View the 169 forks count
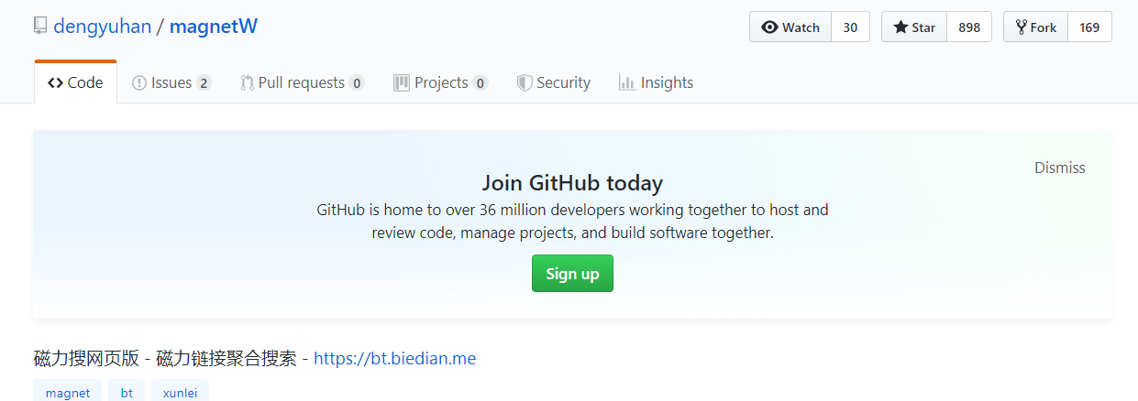This screenshot has width=1138, height=401. point(1089,27)
